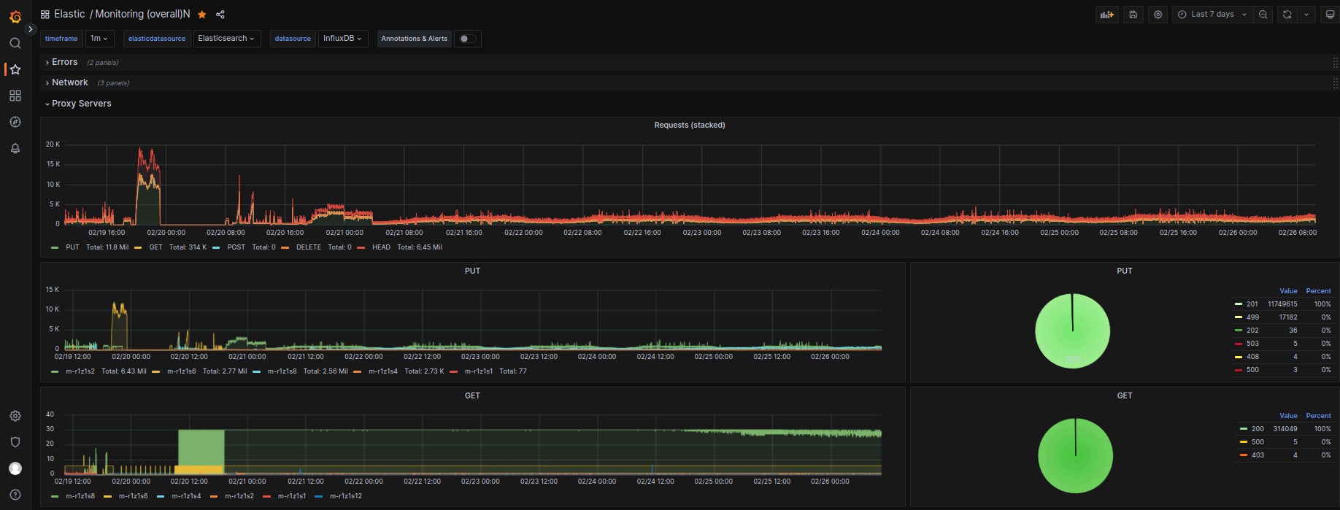Click the Requests (stacked) panel title

click(689, 125)
